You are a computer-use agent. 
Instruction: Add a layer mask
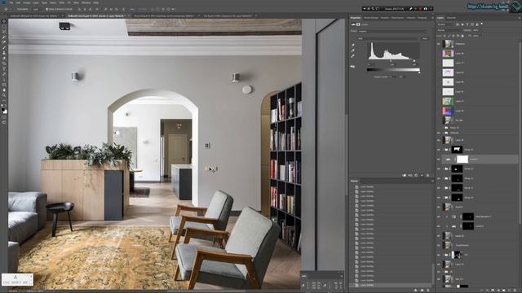click(493, 291)
